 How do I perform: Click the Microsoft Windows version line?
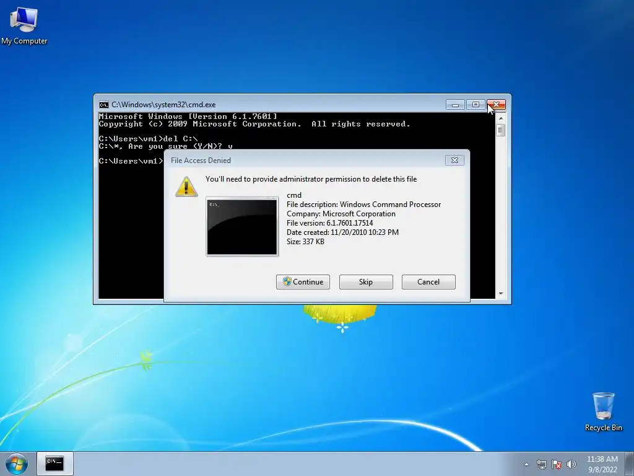click(x=188, y=116)
